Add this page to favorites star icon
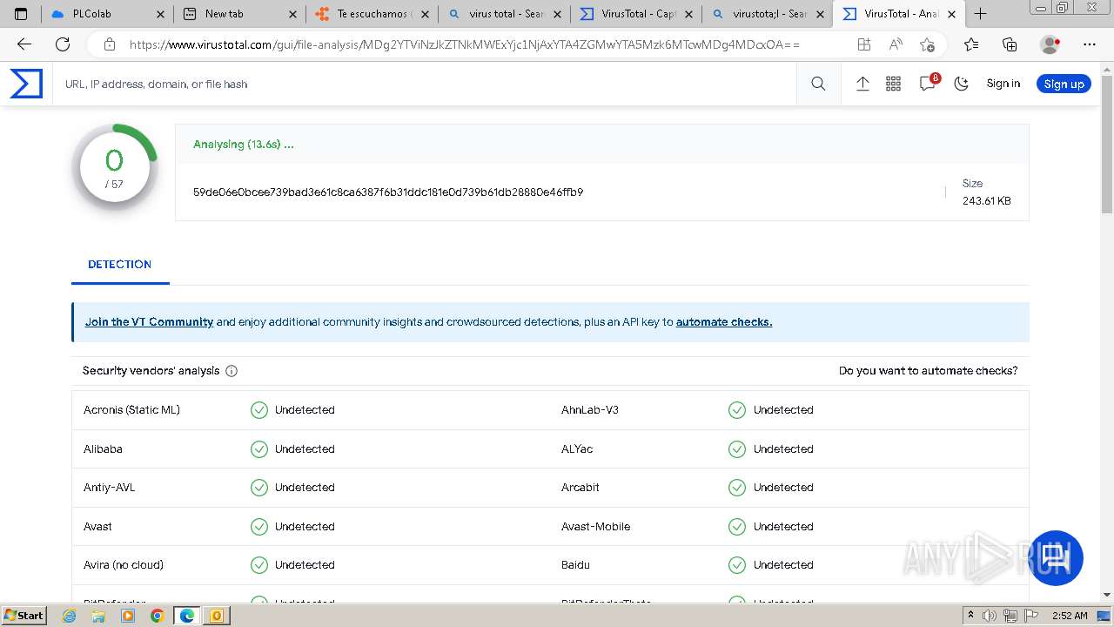 tap(927, 44)
